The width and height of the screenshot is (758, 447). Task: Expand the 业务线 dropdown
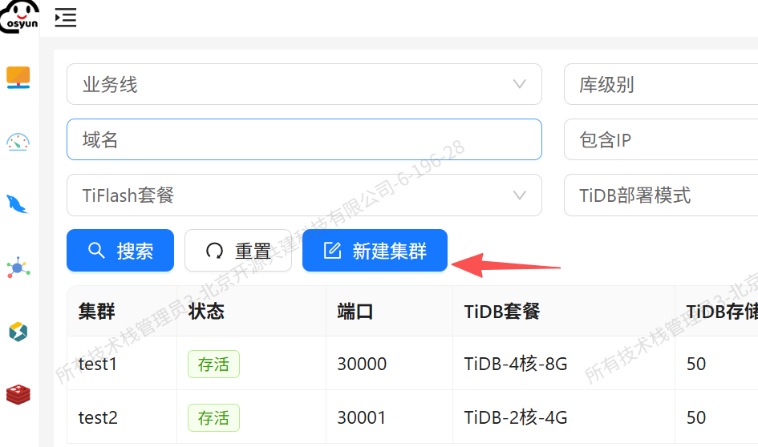tap(304, 84)
